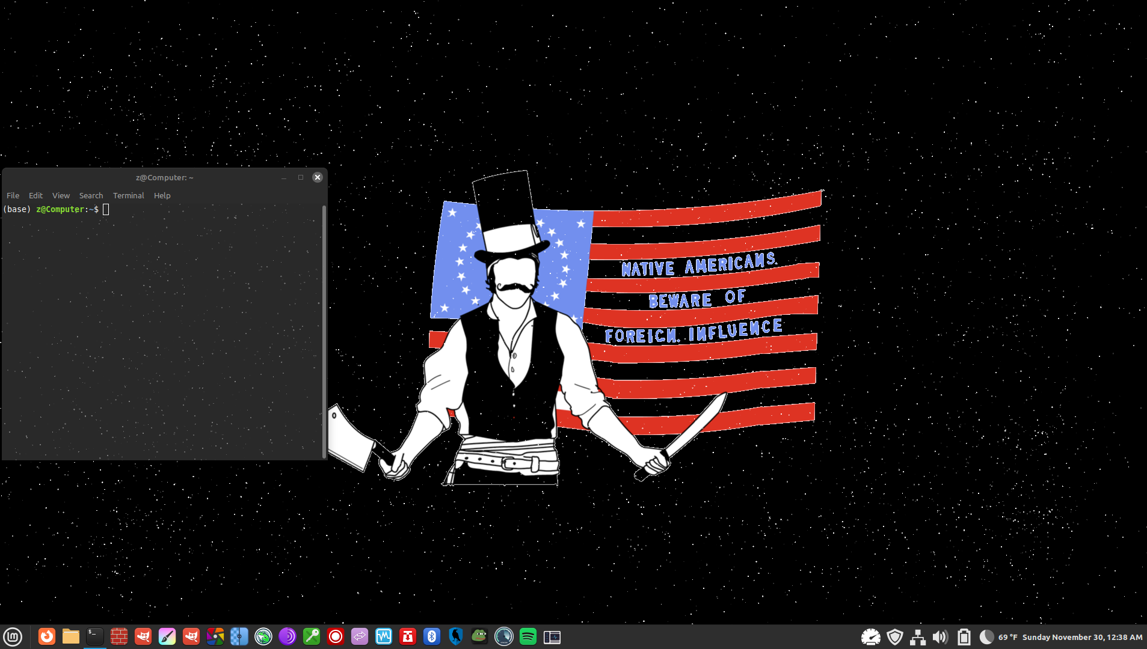The width and height of the screenshot is (1147, 649).
Task: Launch Firefox from the taskbar
Action: point(47,636)
